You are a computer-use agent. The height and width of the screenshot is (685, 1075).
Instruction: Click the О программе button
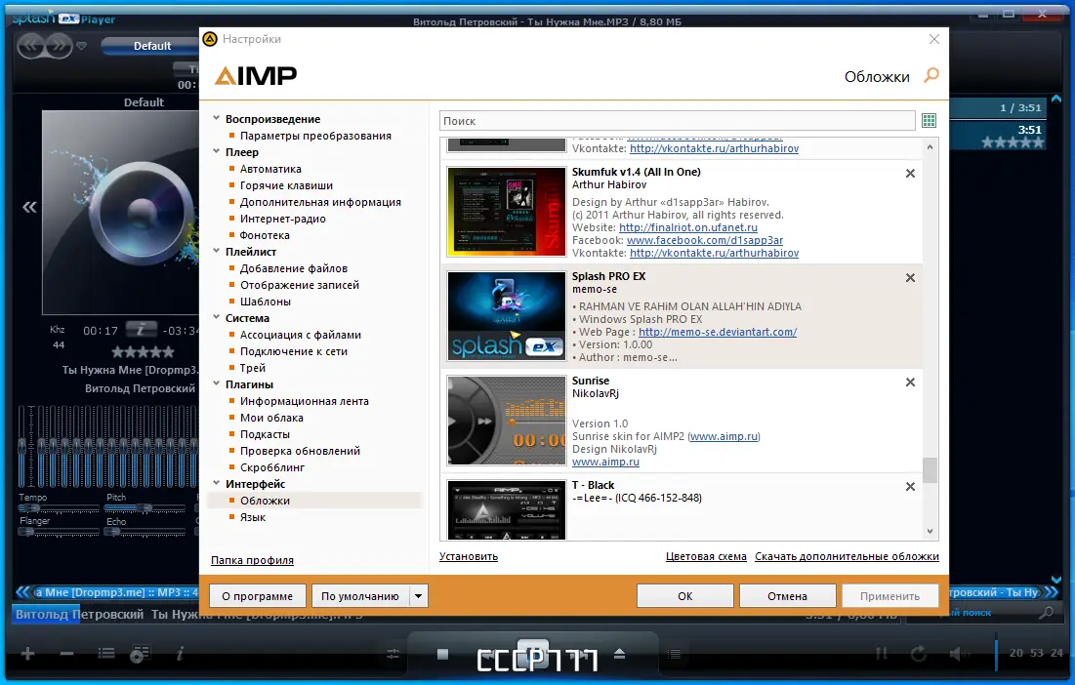pyautogui.click(x=257, y=596)
